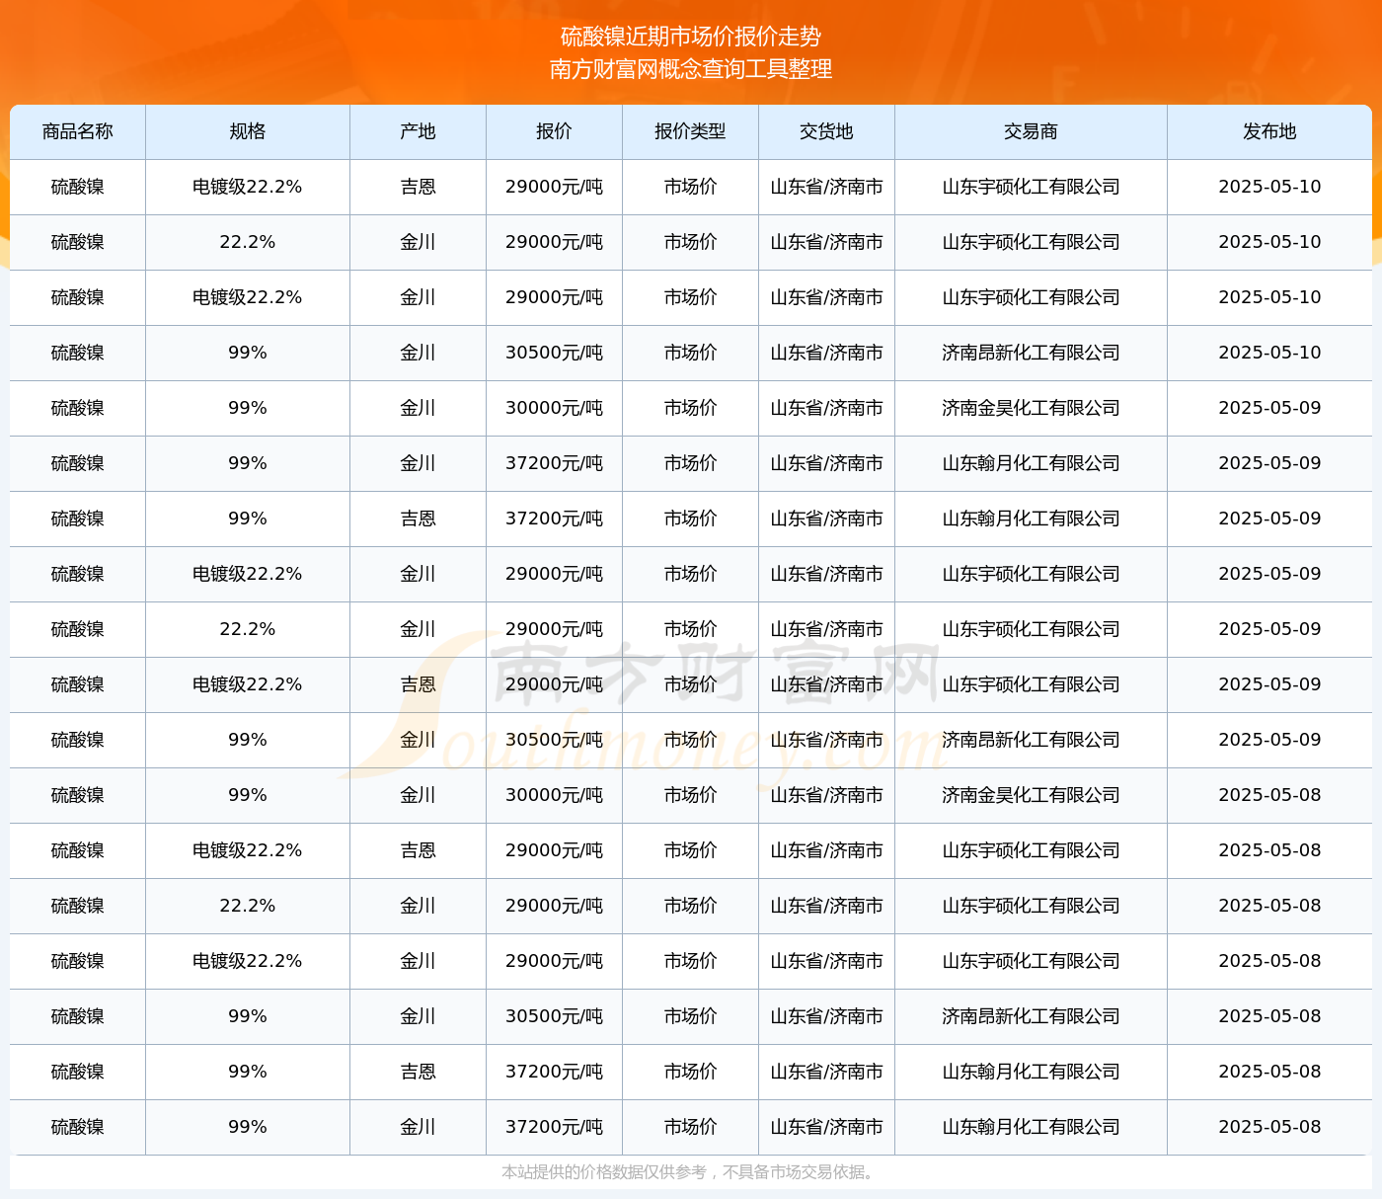Screen dimensions: 1382x1199
Task: Select the 规格 column header
Action: pos(248,131)
